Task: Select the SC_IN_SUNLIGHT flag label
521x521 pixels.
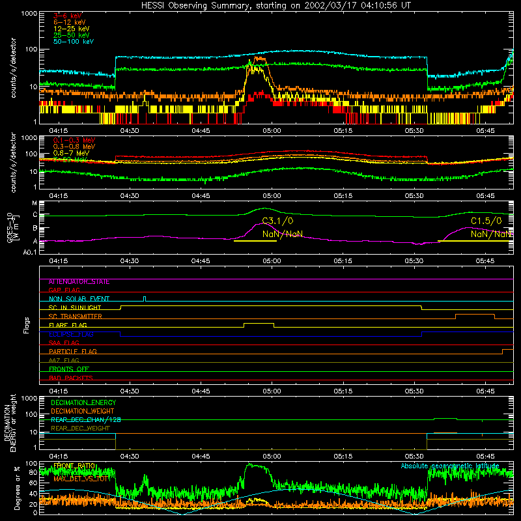Action: [75, 307]
